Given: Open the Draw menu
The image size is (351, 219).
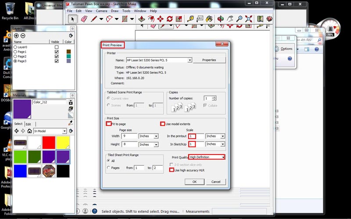Looking at the screenshot, I should coord(115,11).
